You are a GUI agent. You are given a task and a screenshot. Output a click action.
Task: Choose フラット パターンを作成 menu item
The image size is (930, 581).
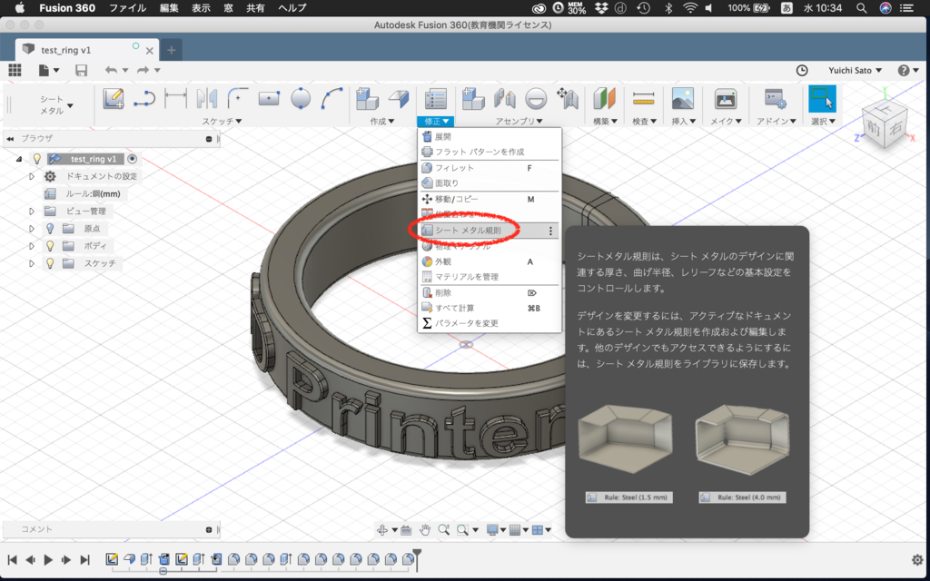coord(490,152)
